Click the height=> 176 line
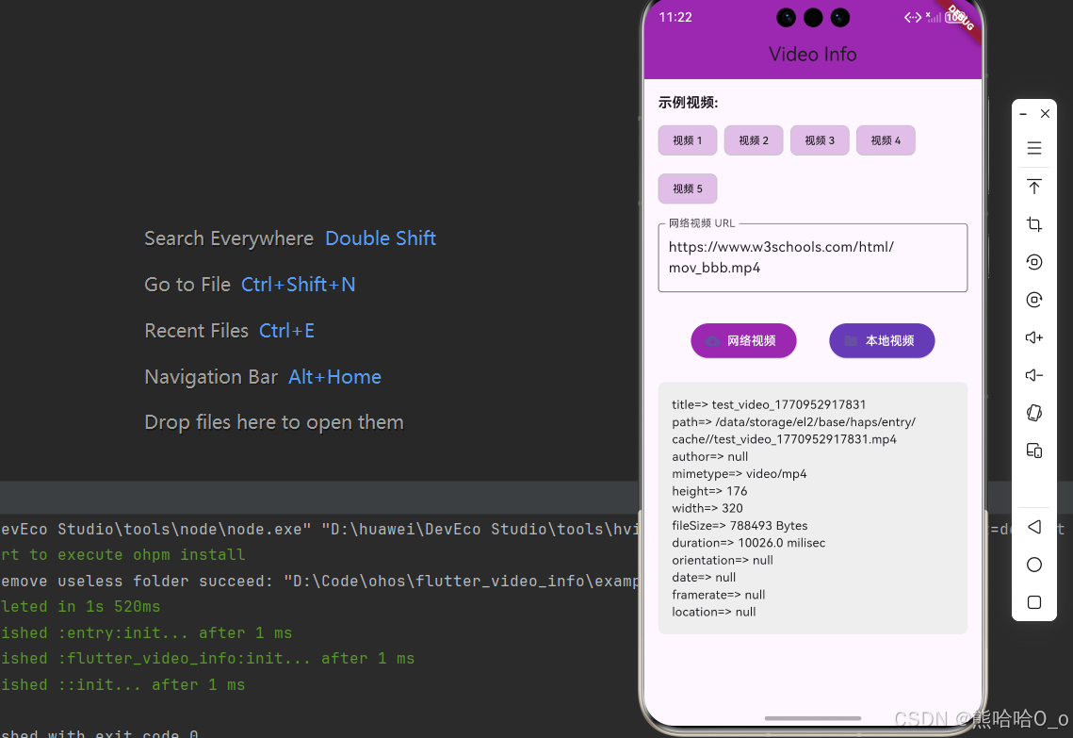The height and width of the screenshot is (738, 1073). coord(709,491)
